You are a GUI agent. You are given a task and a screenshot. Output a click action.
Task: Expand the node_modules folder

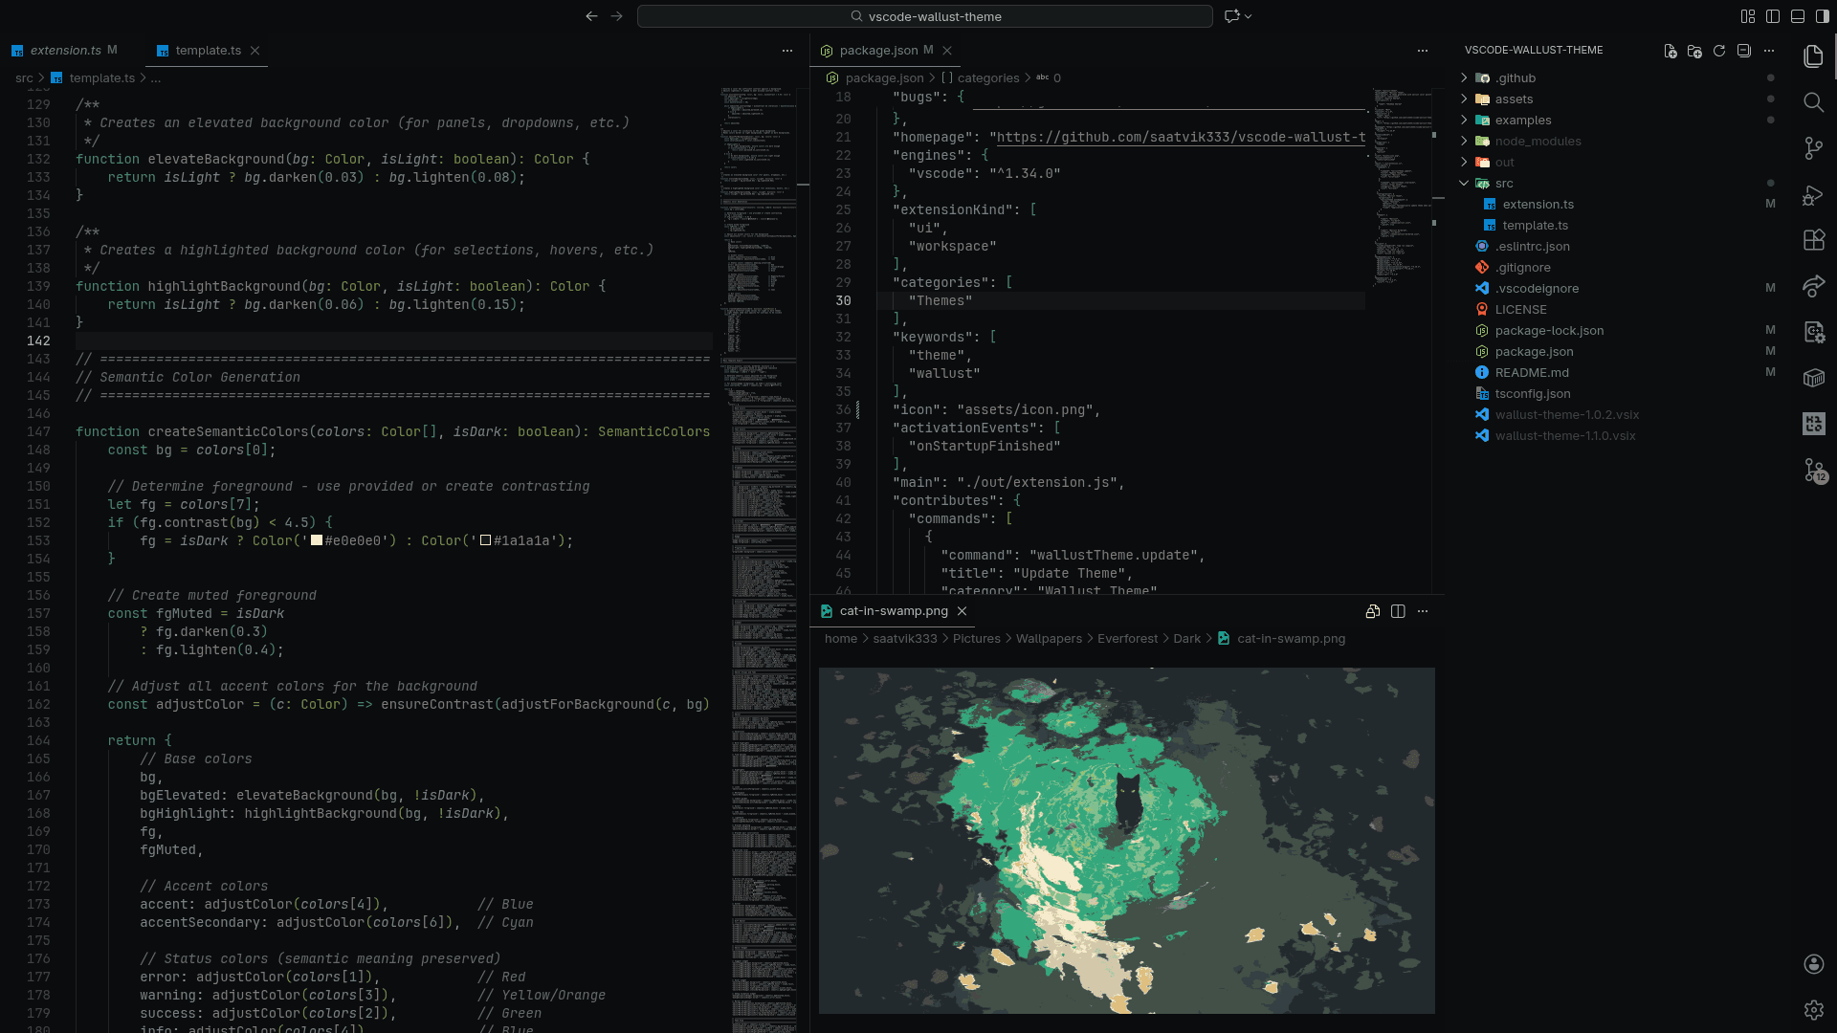pos(1464,141)
